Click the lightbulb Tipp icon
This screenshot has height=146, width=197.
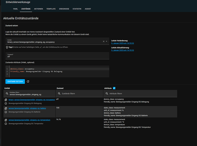pos(7,47)
